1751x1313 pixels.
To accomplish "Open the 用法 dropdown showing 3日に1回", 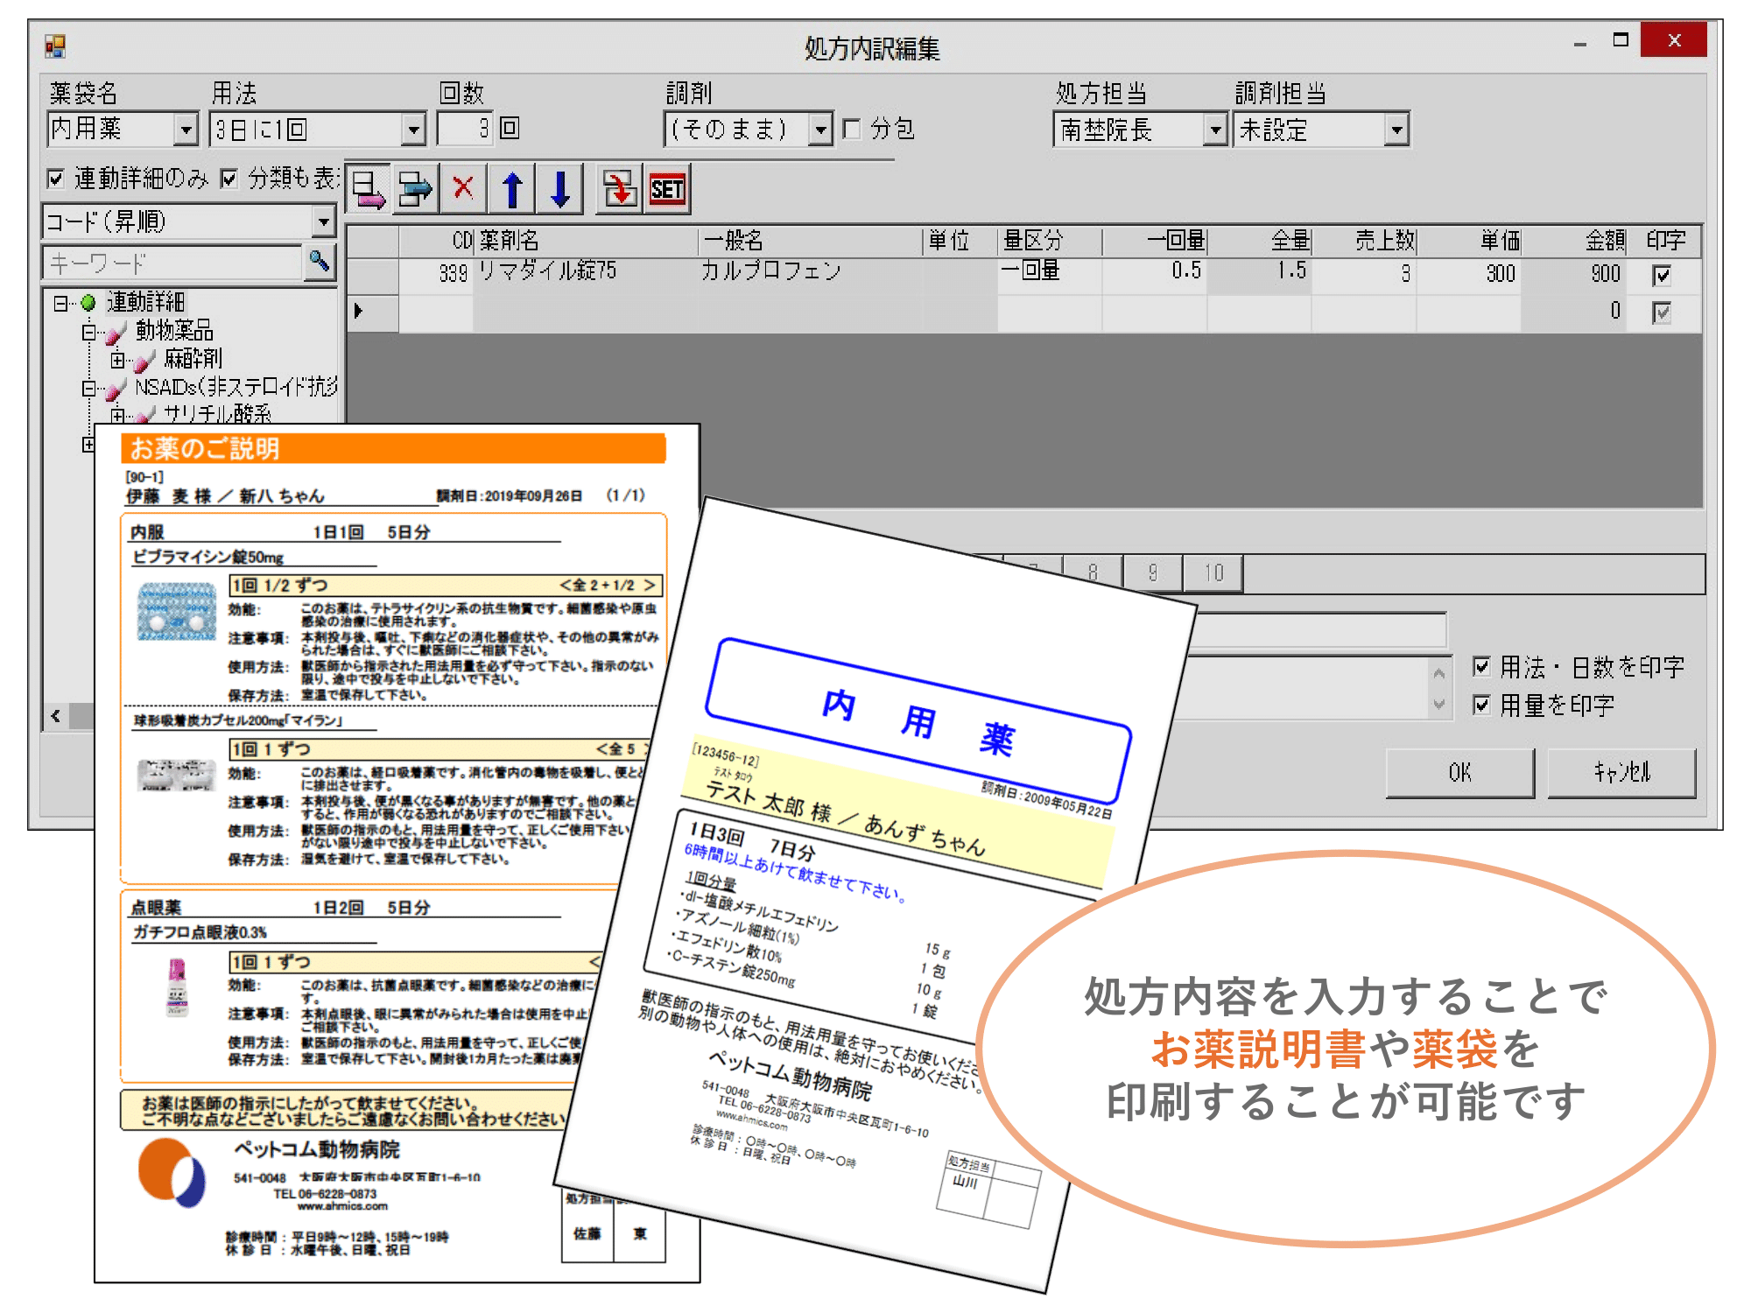I will (x=413, y=130).
